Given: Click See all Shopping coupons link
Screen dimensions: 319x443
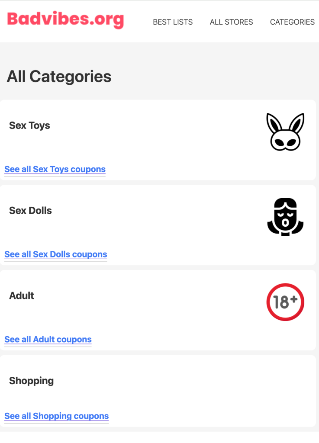Looking at the screenshot, I should [x=57, y=416].
